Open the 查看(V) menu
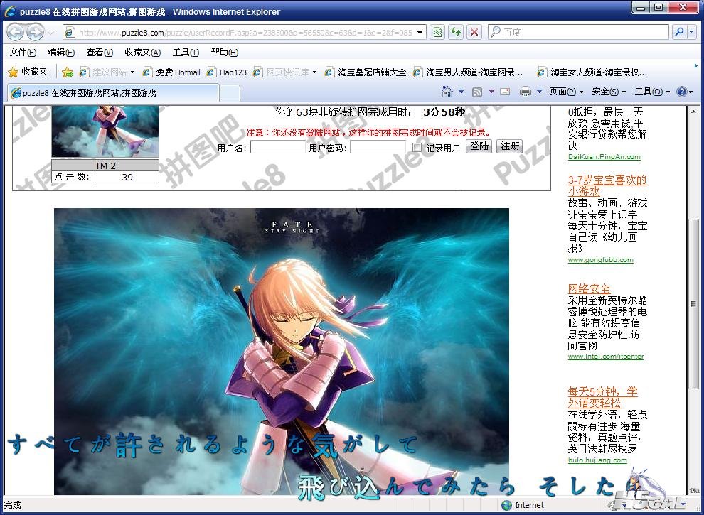 pos(100,53)
